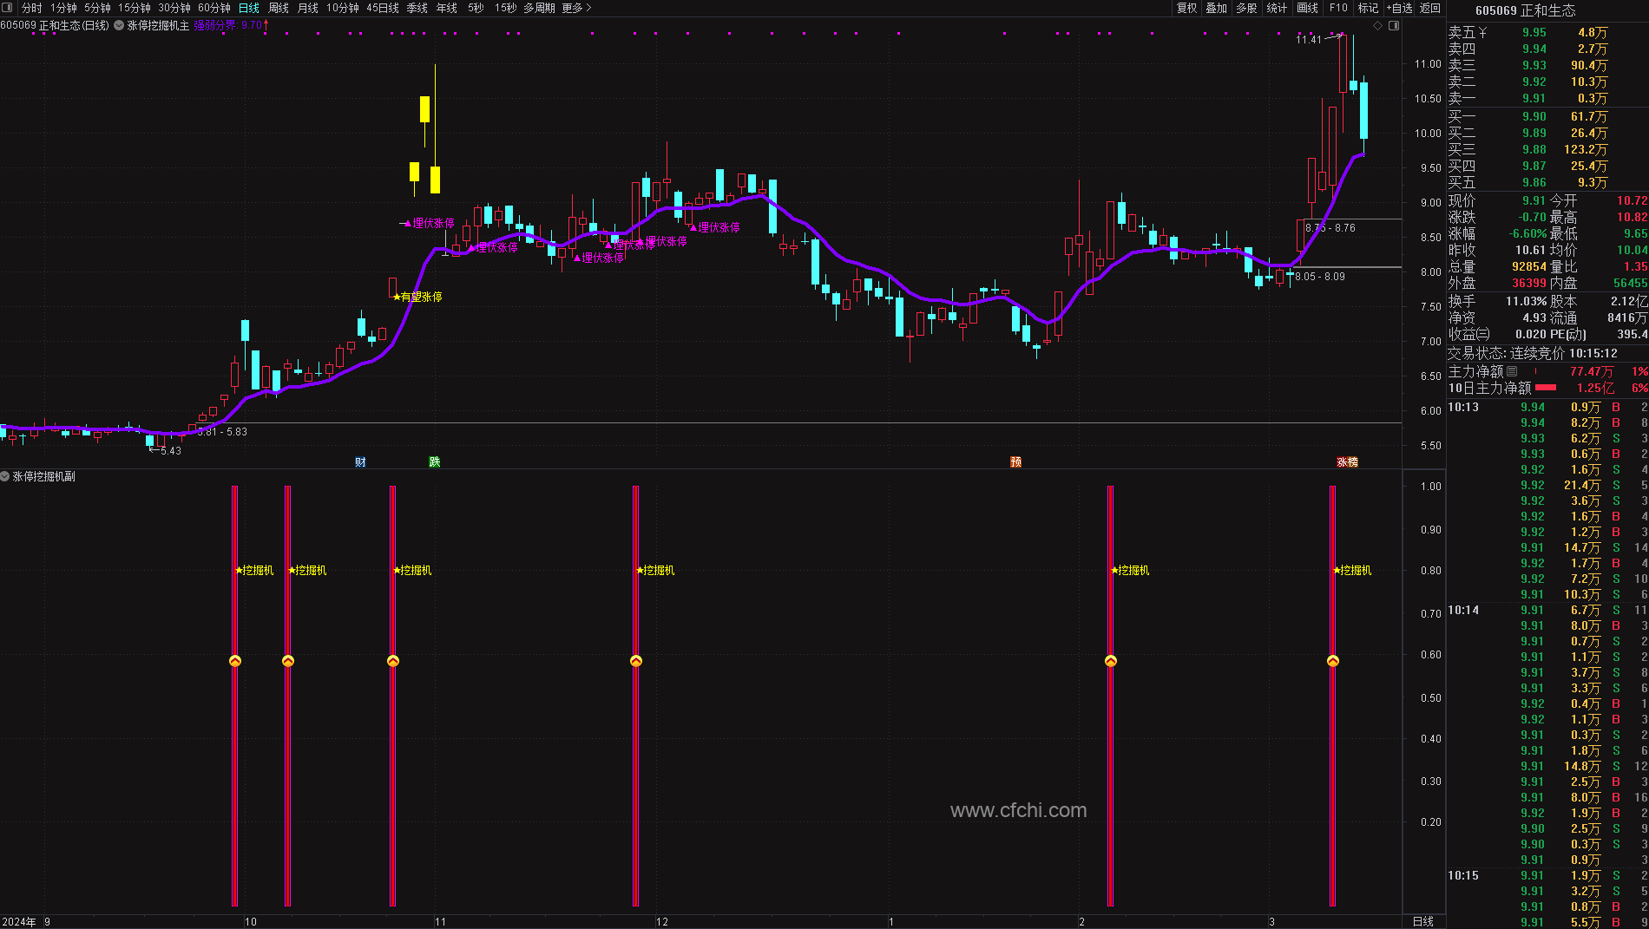Click the 5.81 - 5.83 gap label

pyautogui.click(x=222, y=431)
